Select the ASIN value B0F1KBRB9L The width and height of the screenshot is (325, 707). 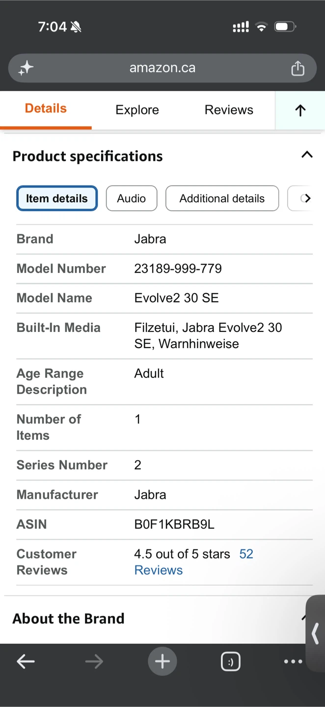click(174, 524)
